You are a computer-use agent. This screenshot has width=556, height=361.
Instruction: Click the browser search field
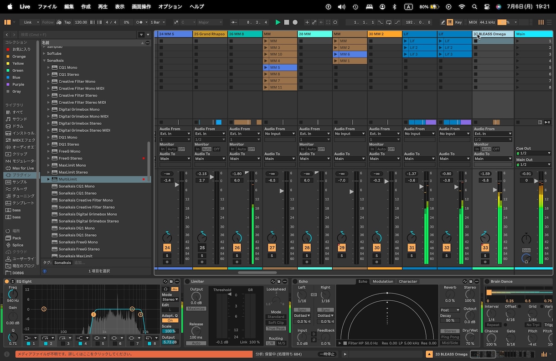coord(76,35)
